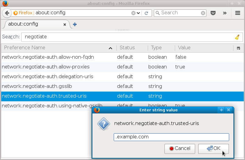The height and width of the screenshot is (160, 245).
Task: Reload the page with the refresh icon
Action: [147, 13]
